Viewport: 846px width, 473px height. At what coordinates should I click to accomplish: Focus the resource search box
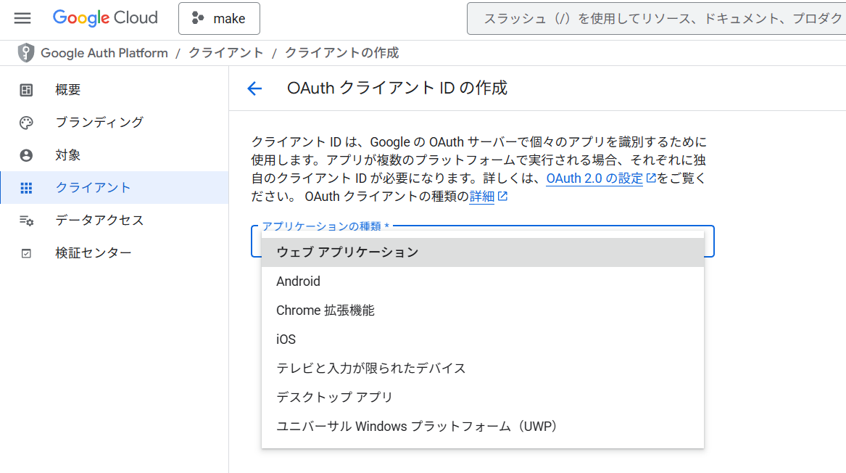tap(656, 18)
